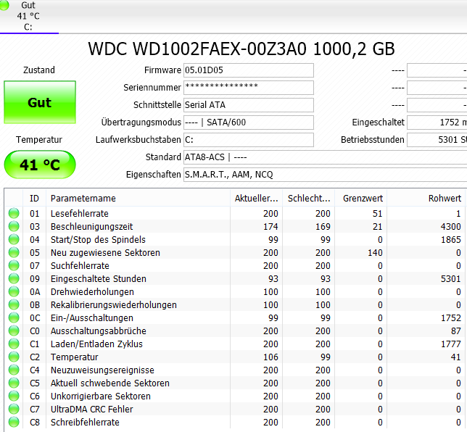Image resolution: width=467 pixels, height=432 pixels.
Task: Click the ID column header
Action: (34, 199)
